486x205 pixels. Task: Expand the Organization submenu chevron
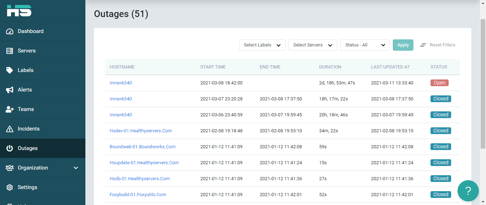pyautogui.click(x=76, y=168)
